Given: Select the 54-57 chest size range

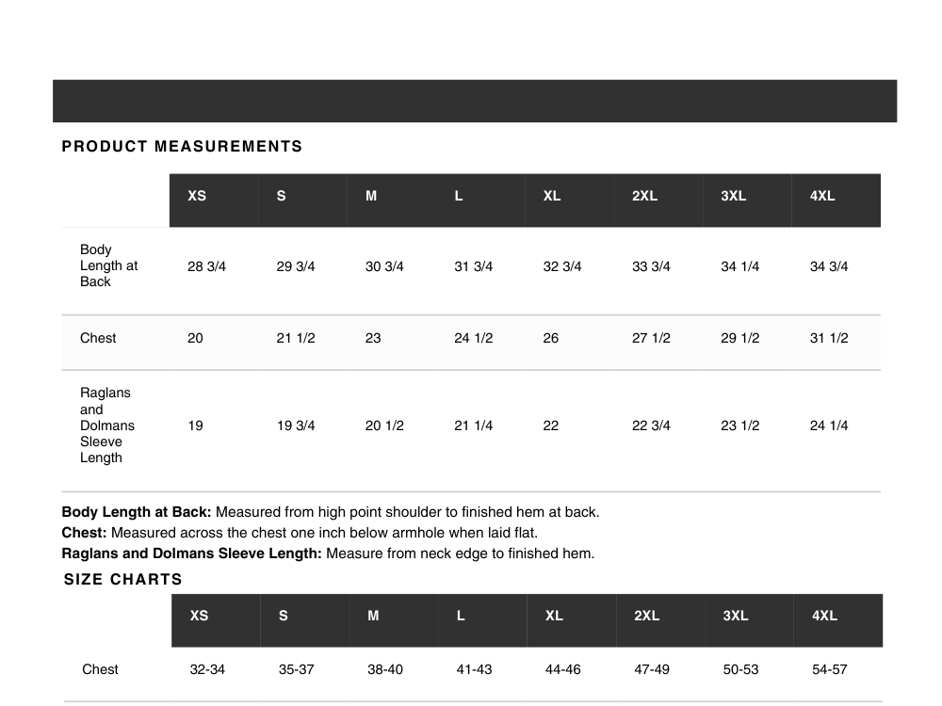Looking at the screenshot, I should point(829,670).
